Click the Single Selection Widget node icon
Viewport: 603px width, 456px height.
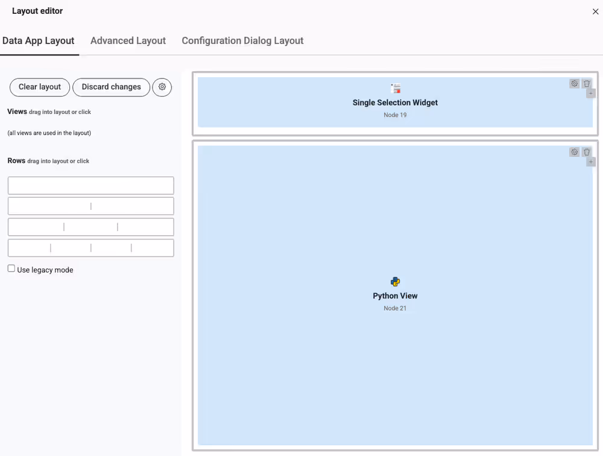(x=396, y=89)
